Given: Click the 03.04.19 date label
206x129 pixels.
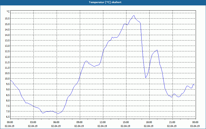Looking at the screenshot, I should [x=195, y=126].
